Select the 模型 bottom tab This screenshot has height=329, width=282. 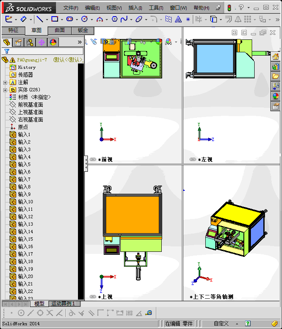39,304
